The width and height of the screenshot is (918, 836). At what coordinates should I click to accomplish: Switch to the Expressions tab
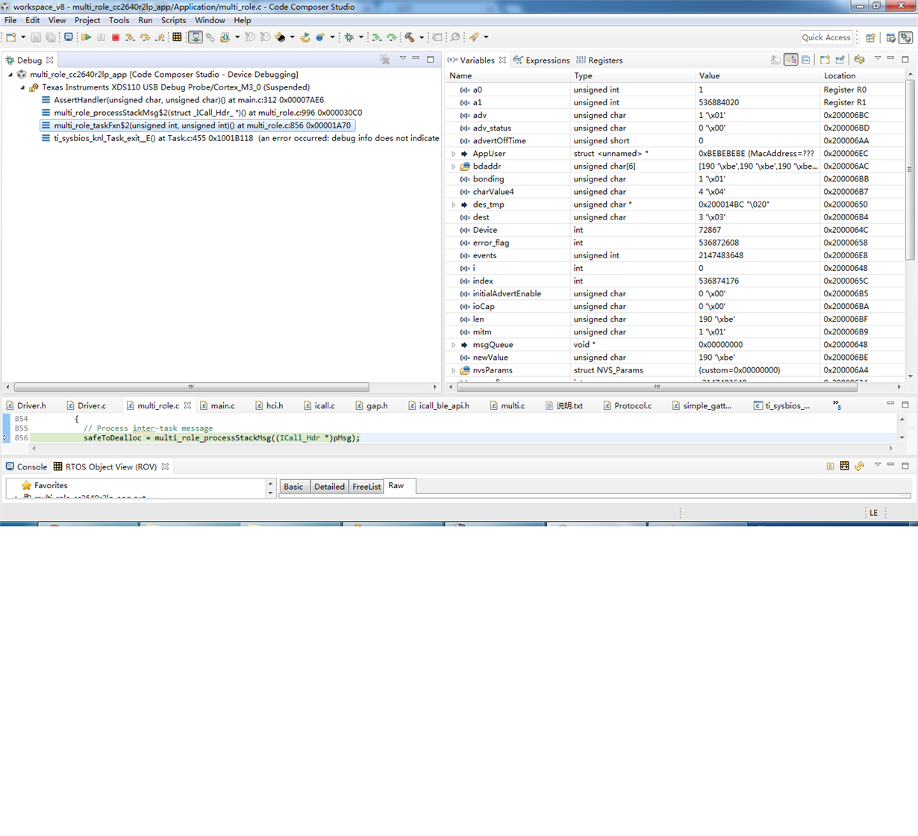coord(541,60)
